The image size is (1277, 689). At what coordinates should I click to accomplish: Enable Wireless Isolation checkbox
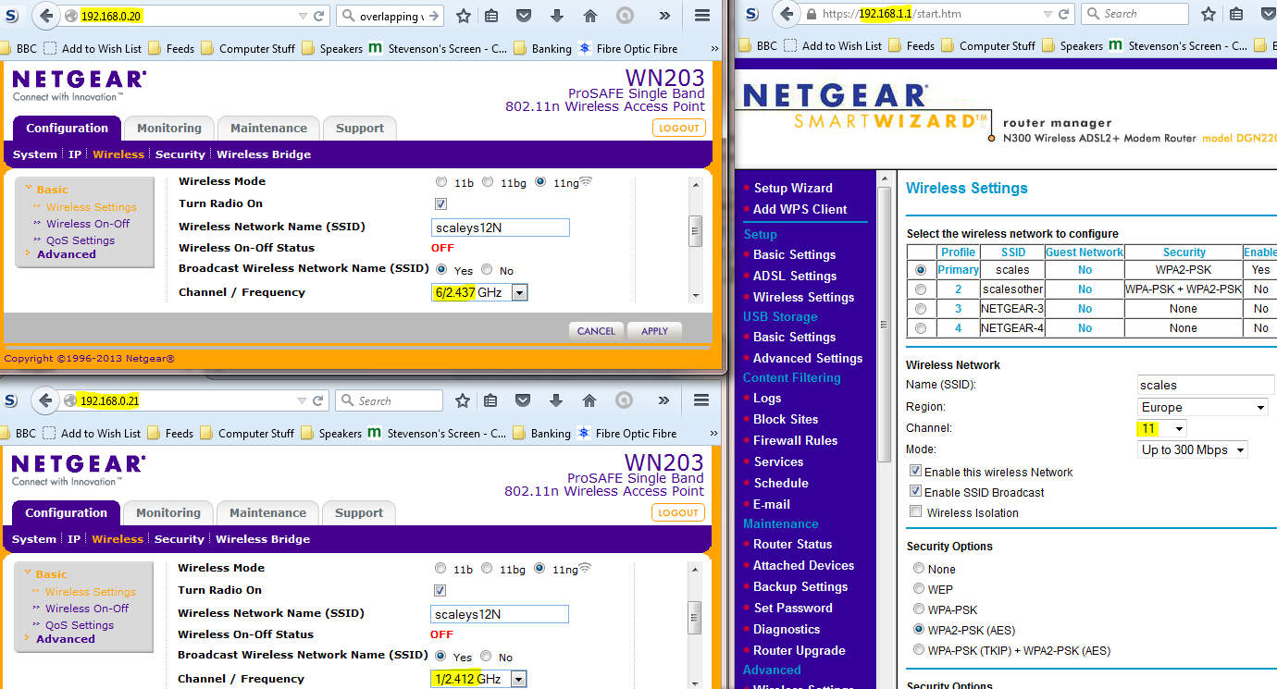pos(916,511)
